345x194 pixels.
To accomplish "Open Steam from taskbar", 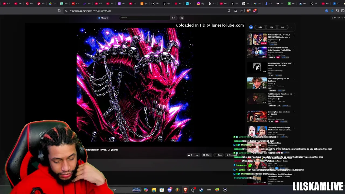I will coord(201,190).
